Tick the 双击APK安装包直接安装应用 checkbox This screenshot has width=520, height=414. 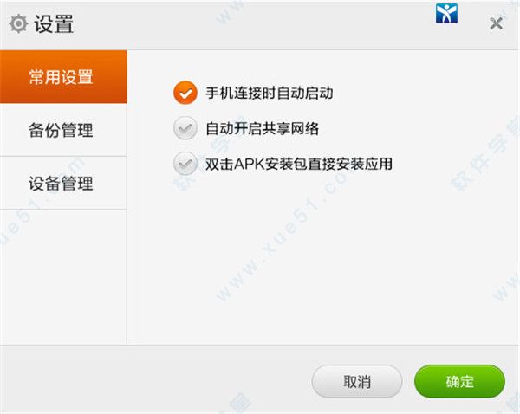point(185,164)
